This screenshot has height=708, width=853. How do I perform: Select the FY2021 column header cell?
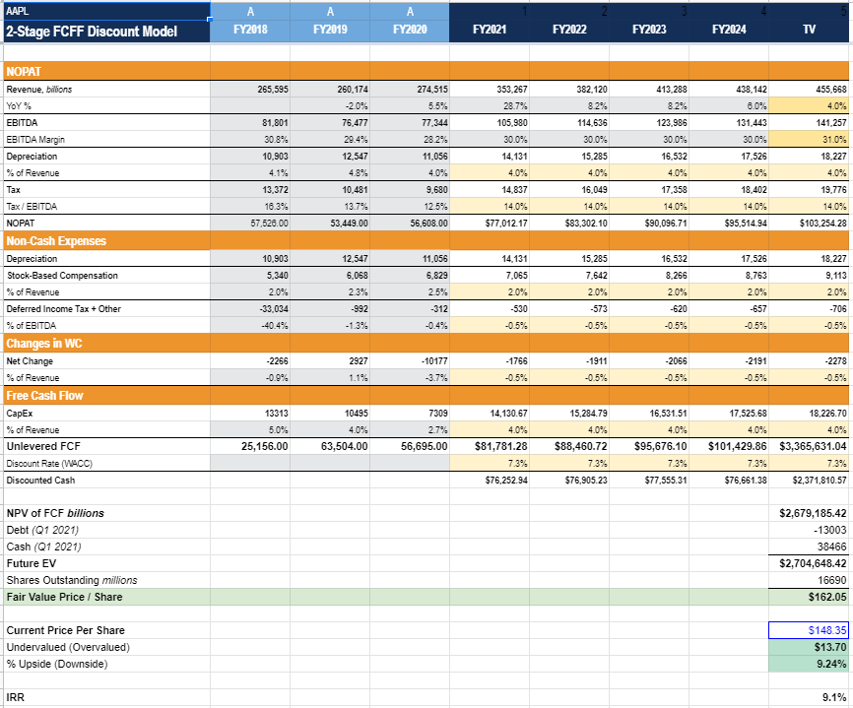click(490, 32)
